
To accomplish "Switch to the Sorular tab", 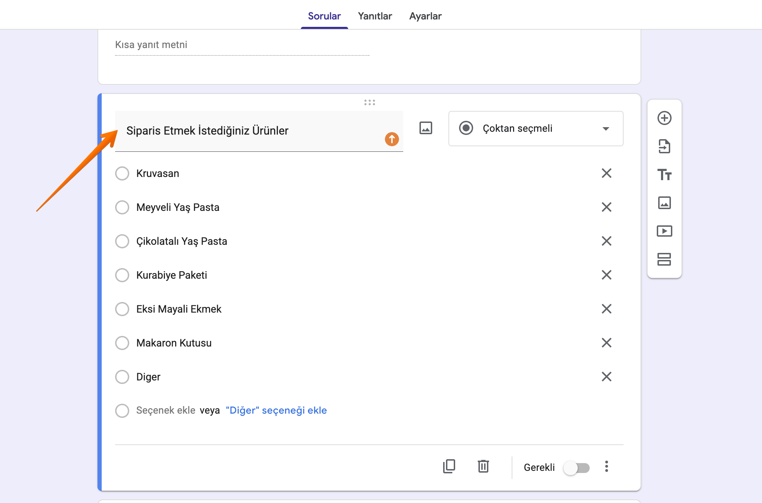I will pos(324,16).
